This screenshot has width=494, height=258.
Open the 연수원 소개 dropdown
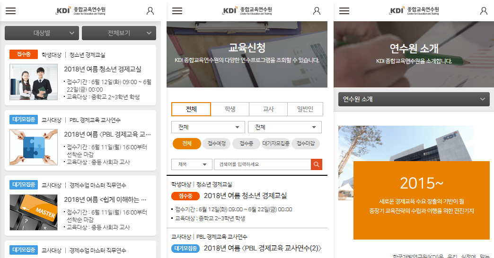(x=414, y=99)
